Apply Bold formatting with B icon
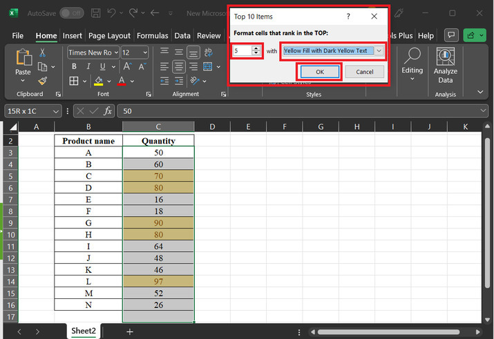Viewport: 494px width, 339px height. (x=73, y=67)
